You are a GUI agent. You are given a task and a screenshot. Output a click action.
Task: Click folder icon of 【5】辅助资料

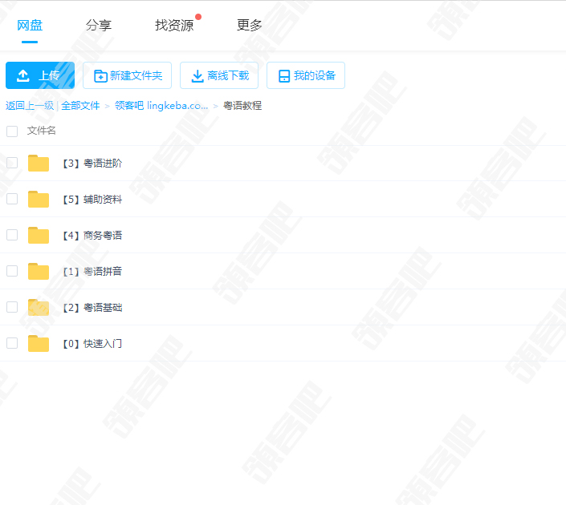[x=39, y=199]
